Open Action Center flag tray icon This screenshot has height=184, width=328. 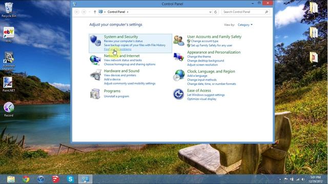click(286, 179)
